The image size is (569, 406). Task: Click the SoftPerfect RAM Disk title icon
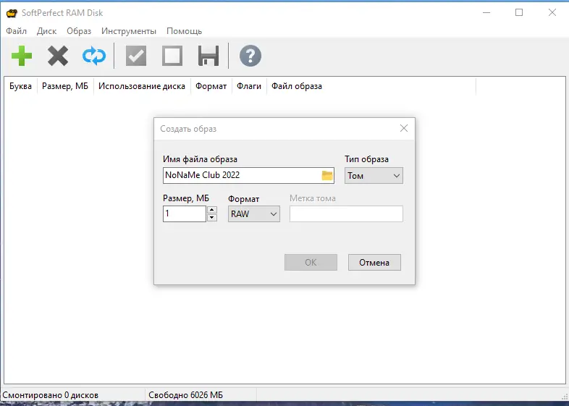coord(12,13)
